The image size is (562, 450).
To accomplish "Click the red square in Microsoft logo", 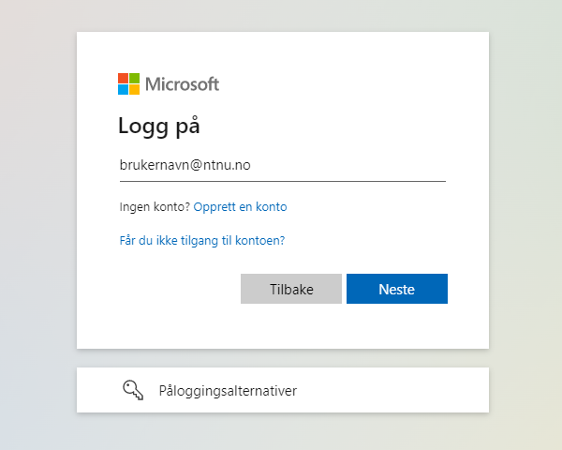I will (123, 78).
